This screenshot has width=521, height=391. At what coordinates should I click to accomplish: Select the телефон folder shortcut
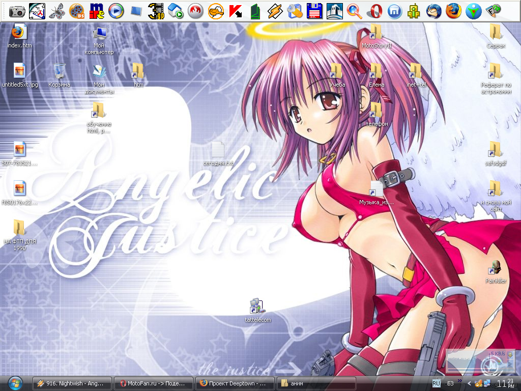coord(377,115)
